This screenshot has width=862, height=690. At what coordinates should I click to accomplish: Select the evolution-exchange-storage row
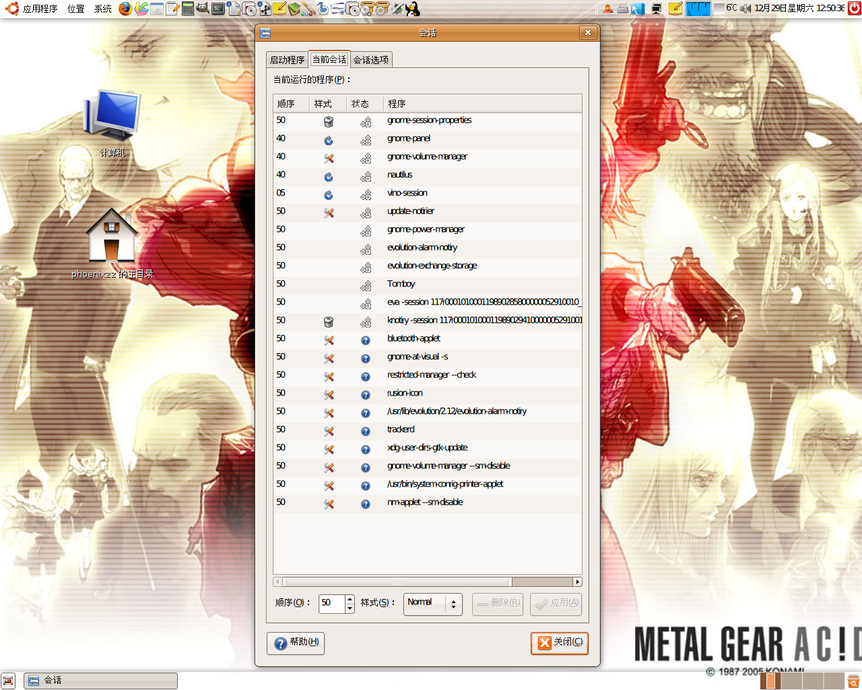428,266
